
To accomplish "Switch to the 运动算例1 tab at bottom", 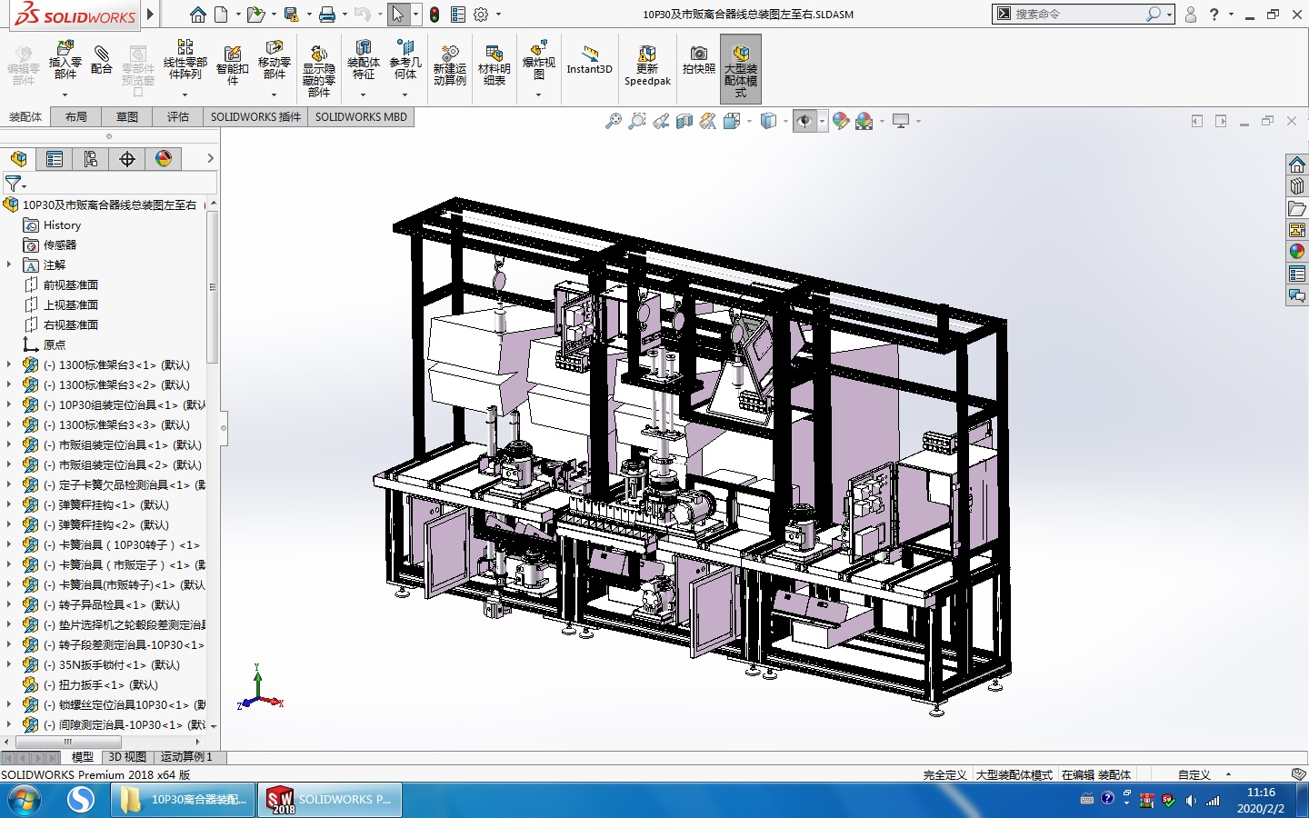I will [185, 757].
